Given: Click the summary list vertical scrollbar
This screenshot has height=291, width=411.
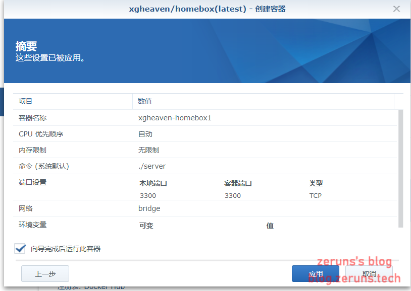Looking at the screenshot, I should (400, 169).
